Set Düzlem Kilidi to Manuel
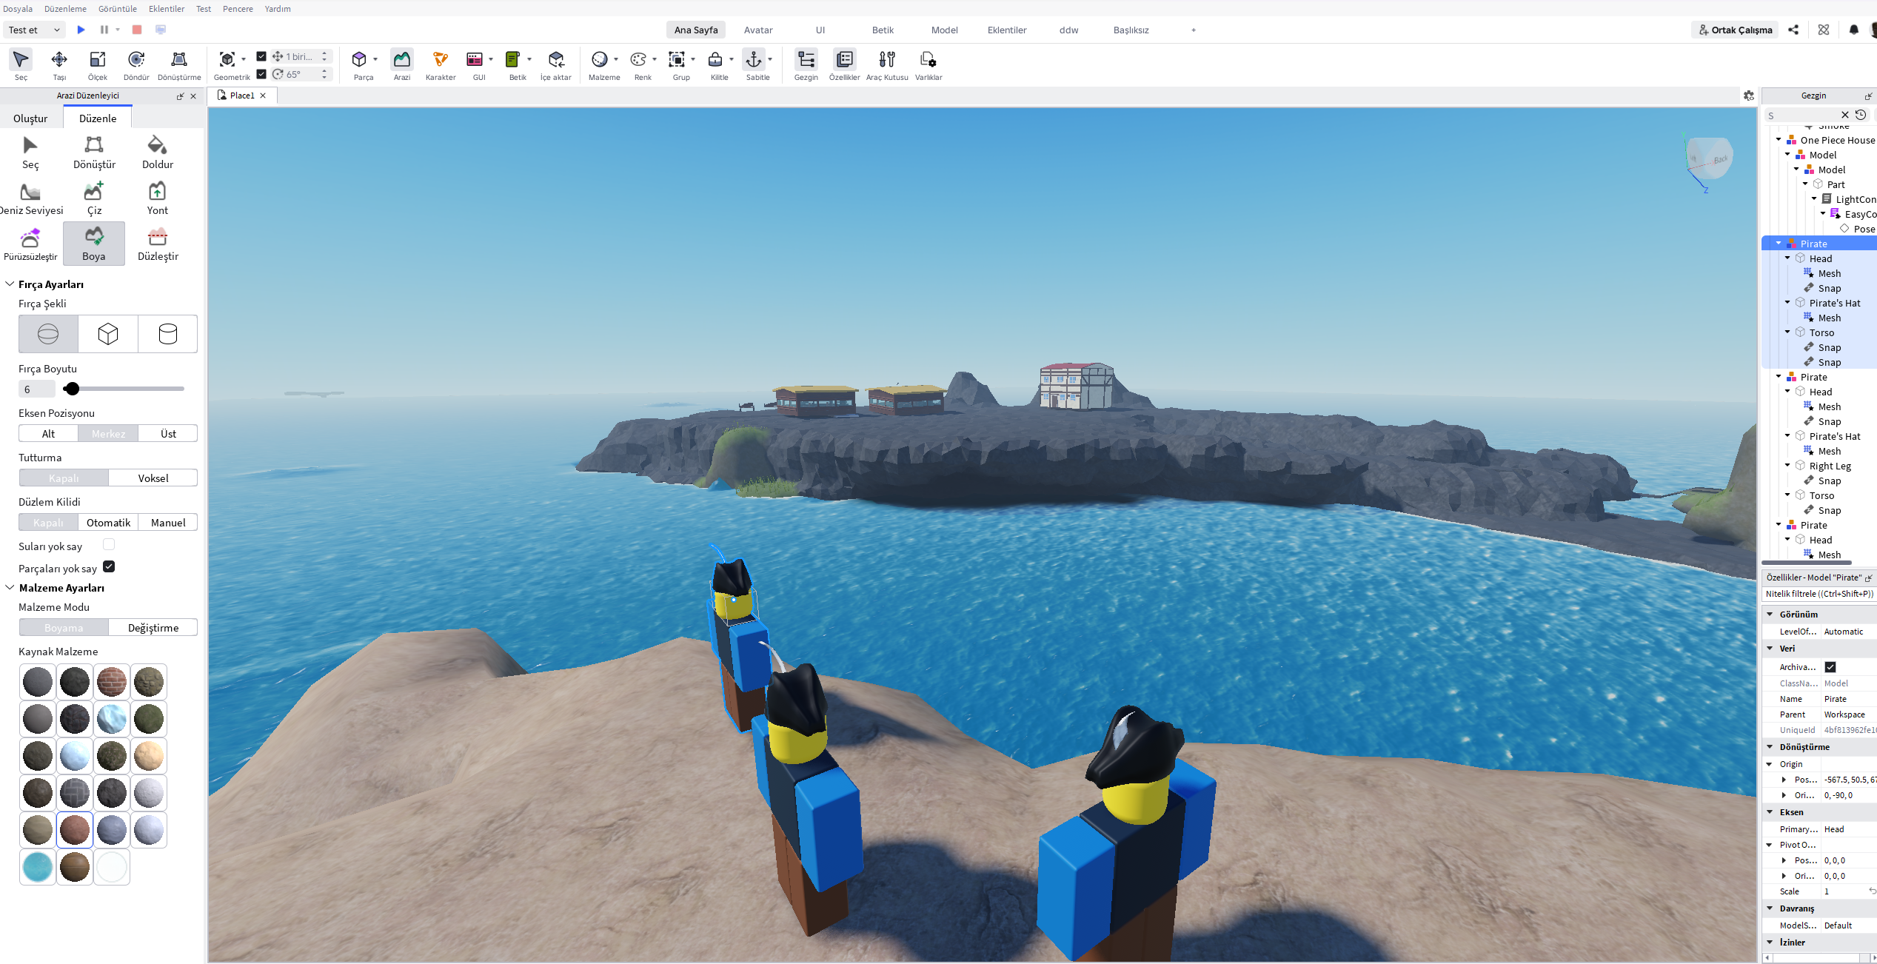1877x964 pixels. 168,523
